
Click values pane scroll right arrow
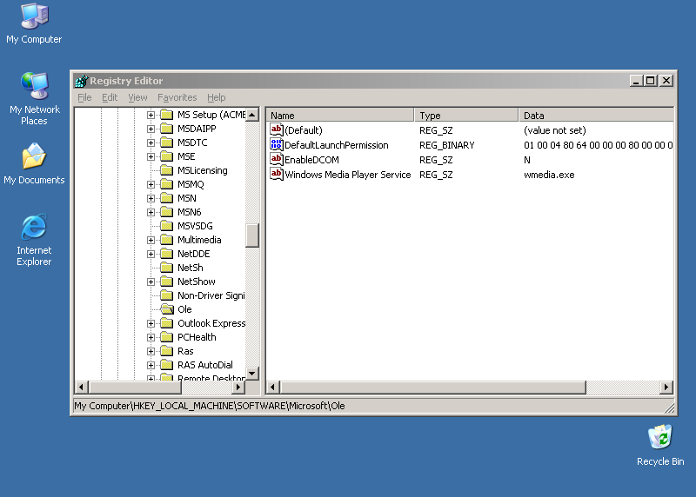tap(666, 388)
